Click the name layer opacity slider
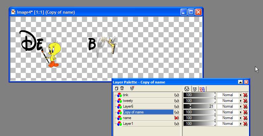 click(200, 118)
